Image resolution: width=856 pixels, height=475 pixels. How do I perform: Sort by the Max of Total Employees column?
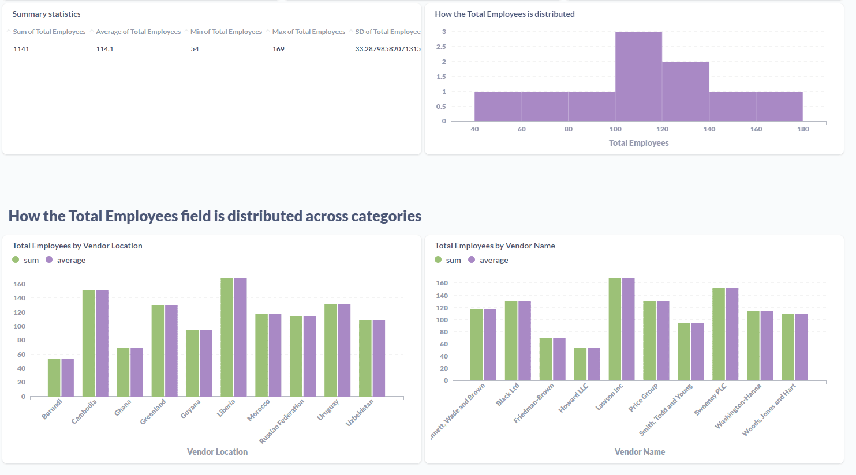click(x=308, y=32)
